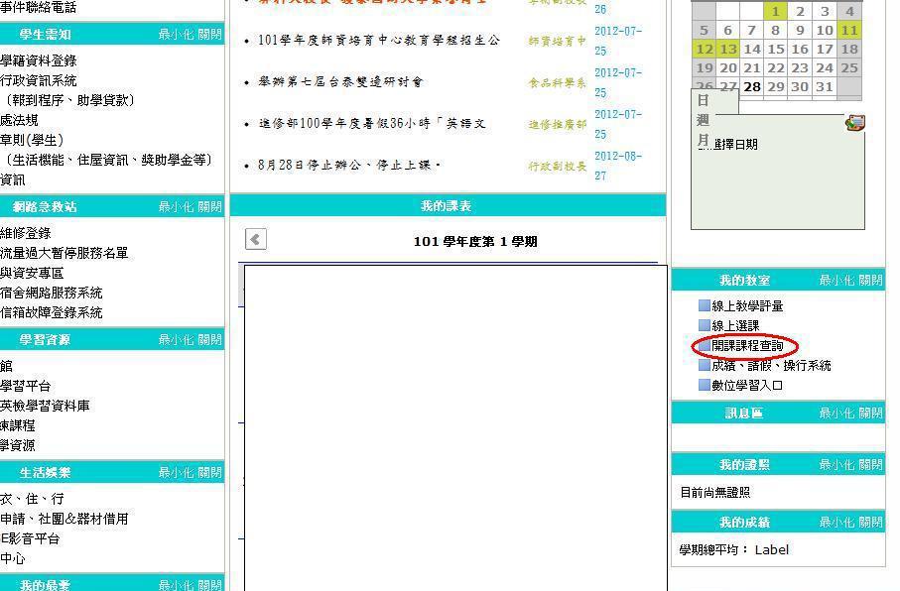Open 申請、社團&器材借用 link
Viewport: 900px width, 591px height.
pos(64,519)
